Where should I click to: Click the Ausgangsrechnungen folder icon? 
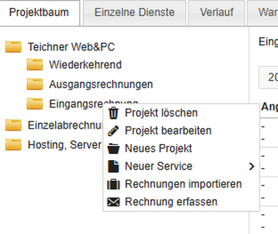[34, 84]
